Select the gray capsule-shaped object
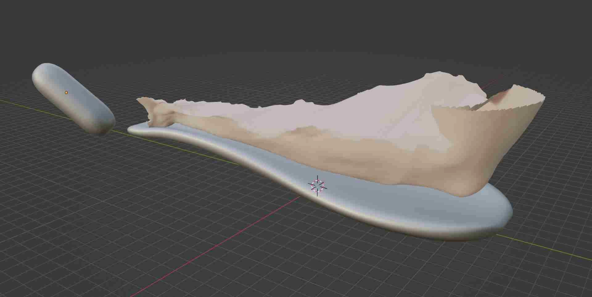592x297 pixels. coord(73,99)
